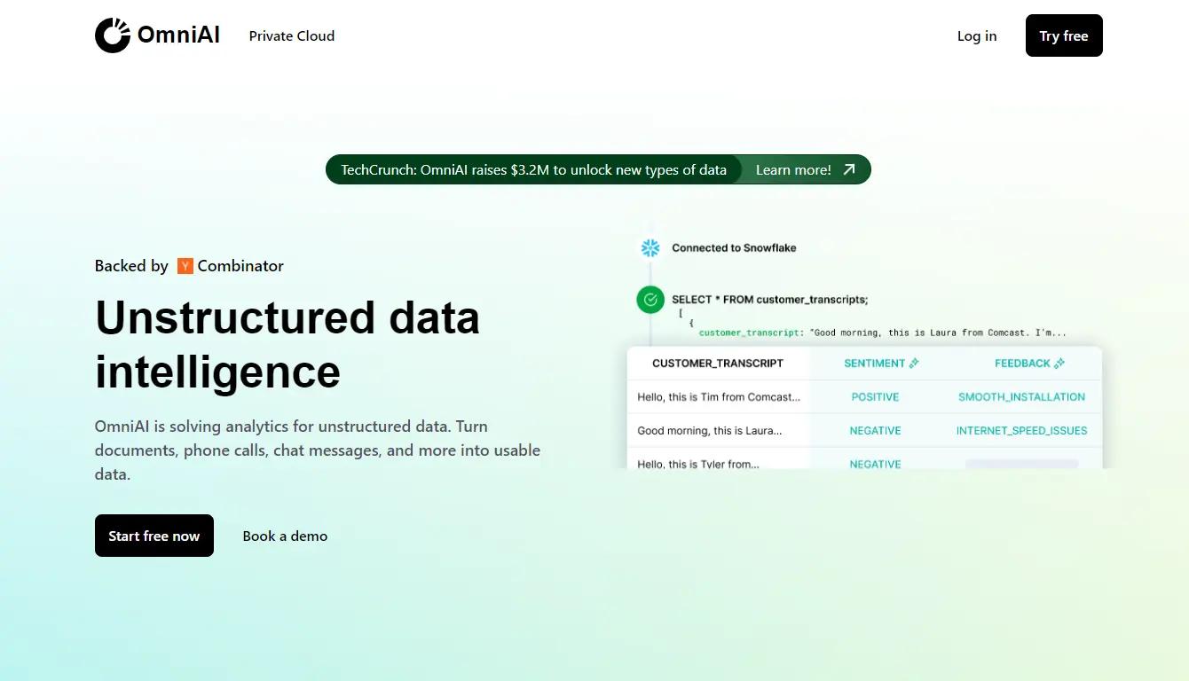Select the INTERNET_SPEED_ISSUES feedback cell
The height and width of the screenshot is (681, 1189).
tap(1021, 431)
